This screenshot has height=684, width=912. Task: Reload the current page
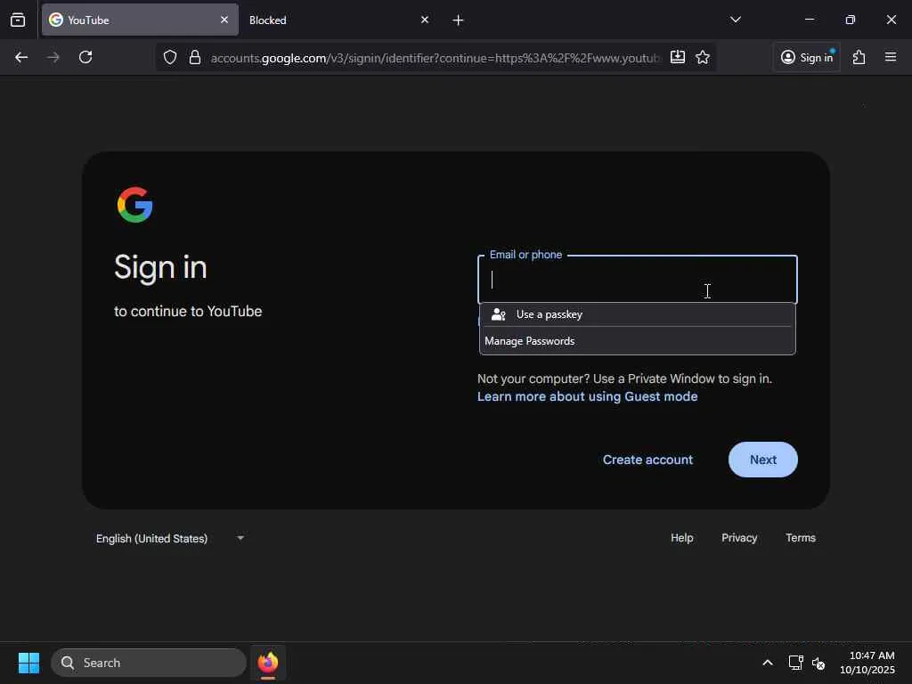click(85, 58)
